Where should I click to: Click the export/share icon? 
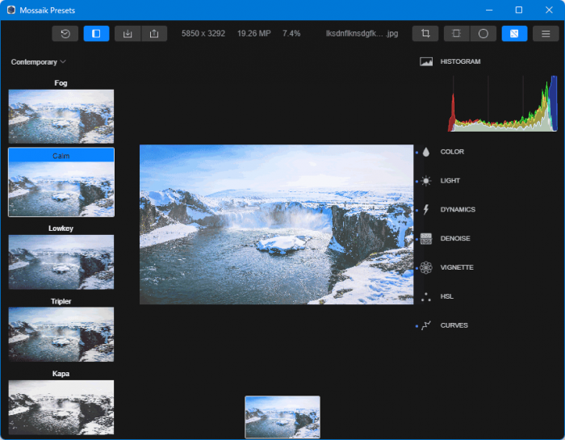pyautogui.click(x=154, y=33)
